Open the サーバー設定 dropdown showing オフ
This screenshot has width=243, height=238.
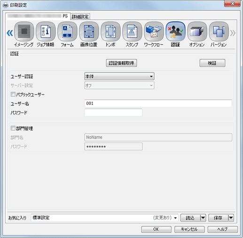click(119, 86)
